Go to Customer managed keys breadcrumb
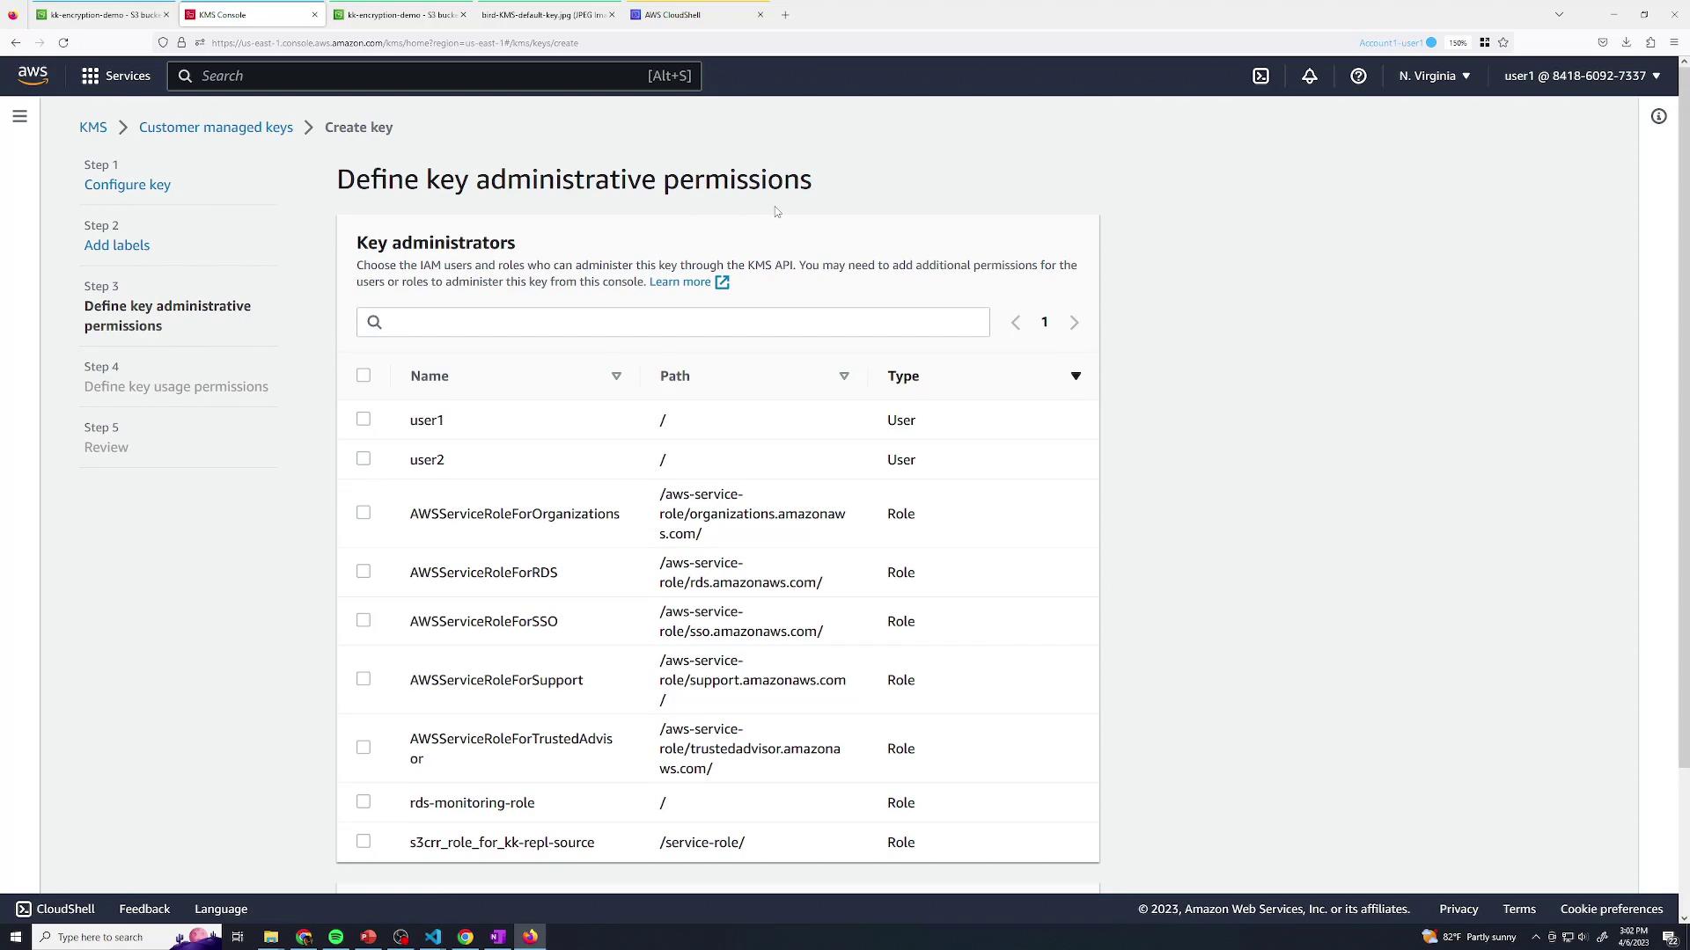Image resolution: width=1690 pixels, height=950 pixels. (x=216, y=128)
